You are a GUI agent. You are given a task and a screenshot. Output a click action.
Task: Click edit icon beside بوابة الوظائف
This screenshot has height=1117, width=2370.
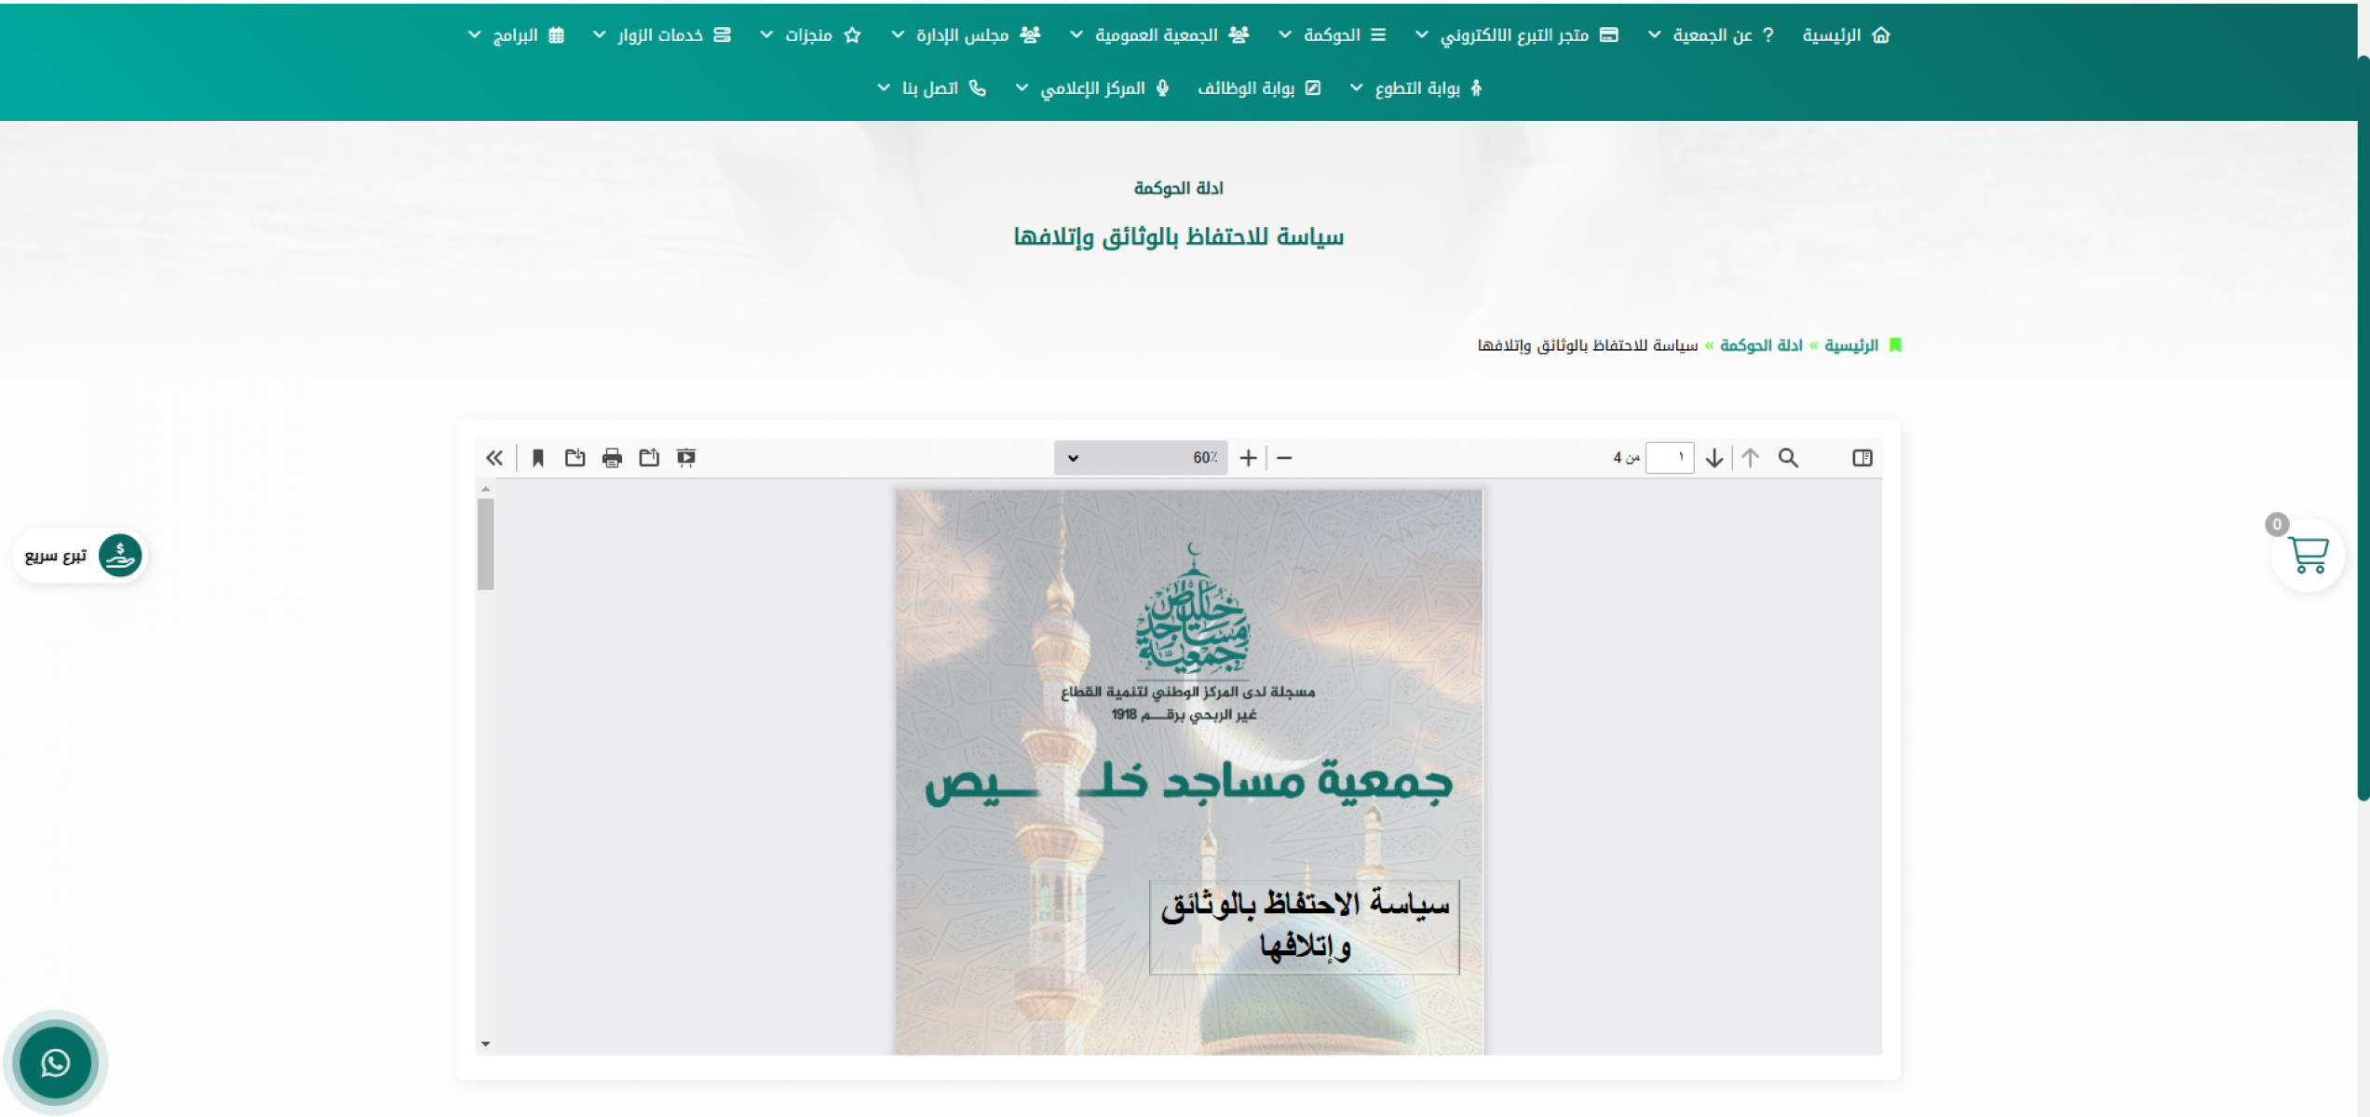point(1313,88)
